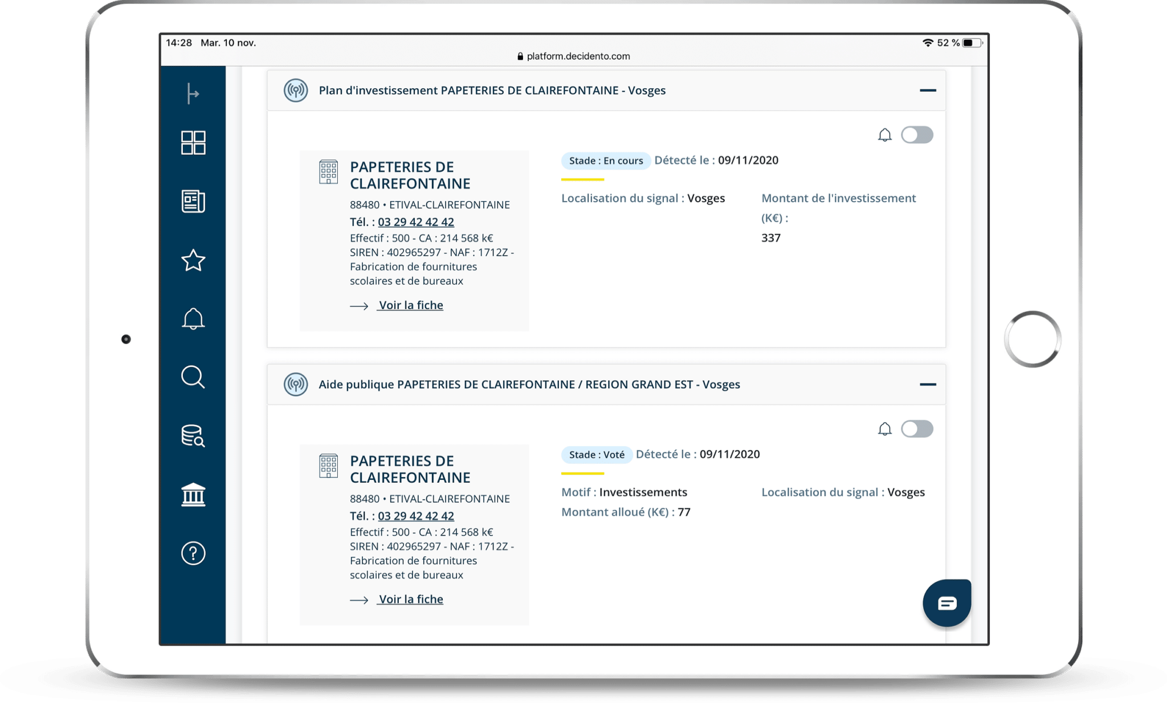
Task: Click the investment amount value 337
Action: pos(771,238)
